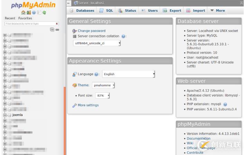This screenshot has width=244, height=155.
Task: Select the Recent tab in sidebar
Action: coord(10,18)
